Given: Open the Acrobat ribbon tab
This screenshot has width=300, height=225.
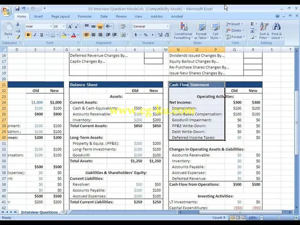Looking at the screenshot, I should point(177,16).
